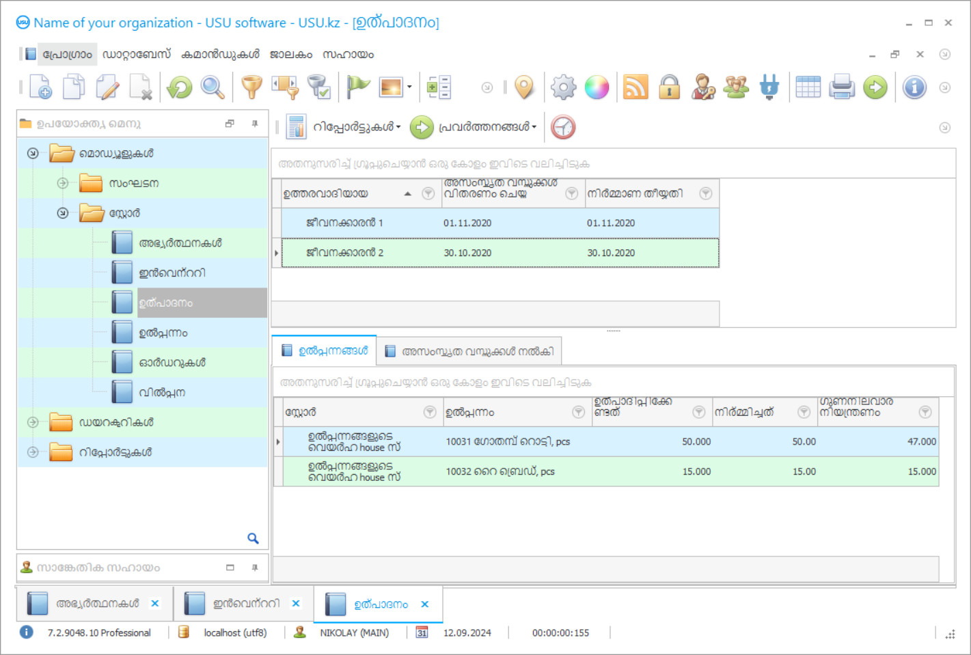
Task: Open the color wheel theme picker
Action: coord(597,87)
